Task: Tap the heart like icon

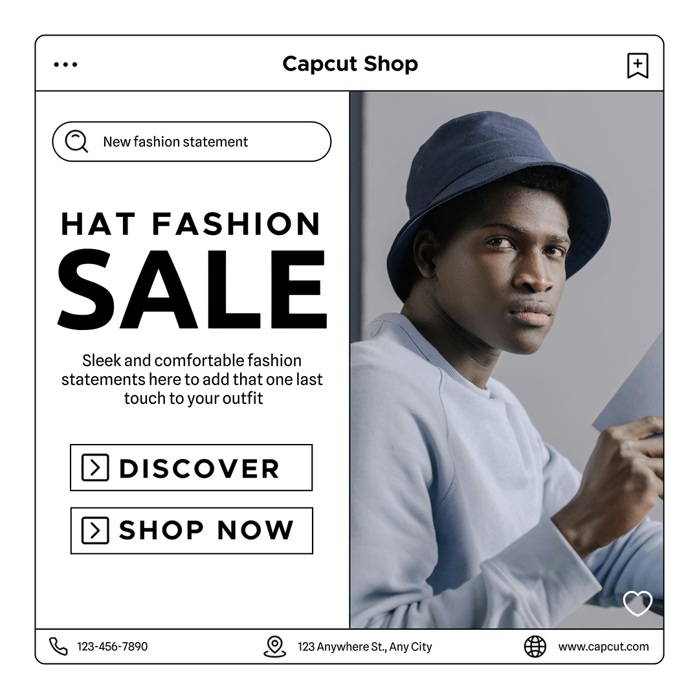Action: [x=638, y=603]
